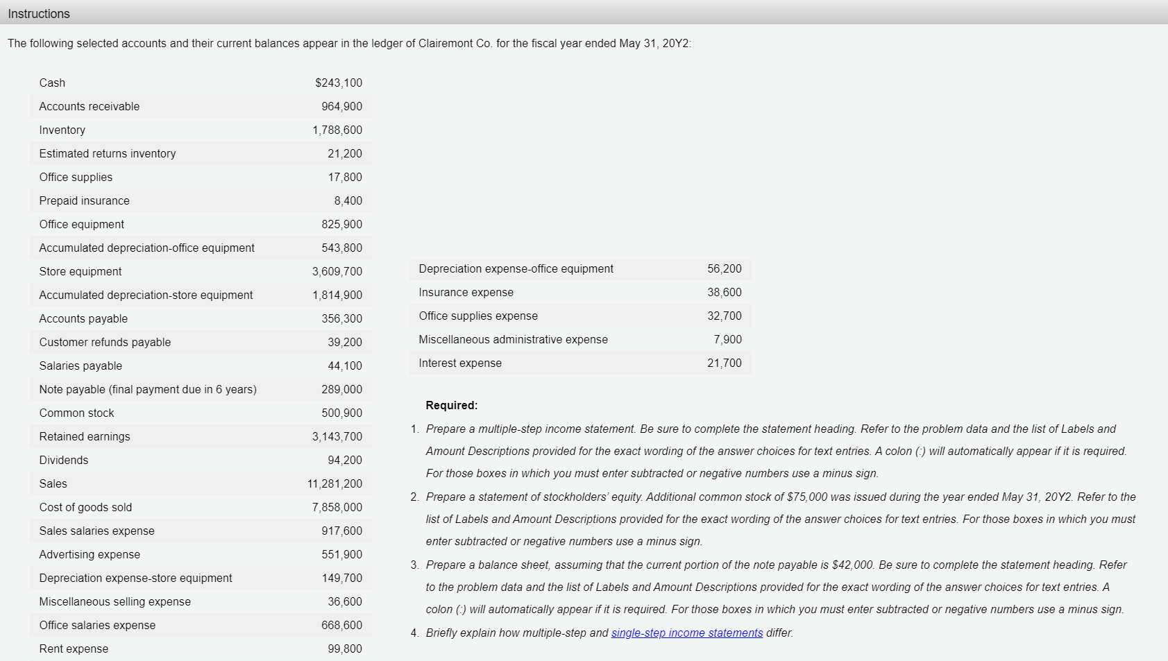Click requirement 4 text briefly explain

(x=520, y=633)
